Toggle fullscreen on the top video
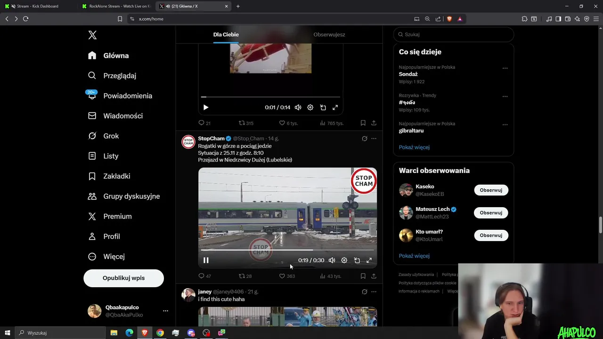The width and height of the screenshot is (603, 339). [x=335, y=107]
